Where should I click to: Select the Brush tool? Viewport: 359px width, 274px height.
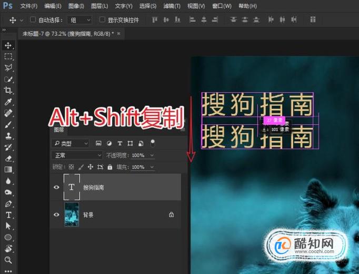coord(8,125)
